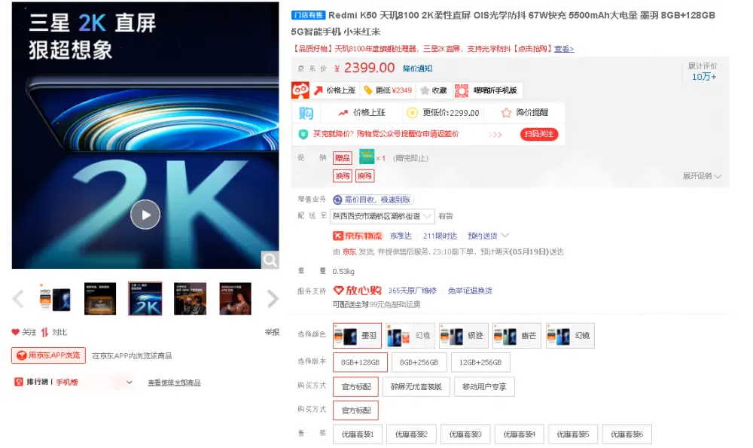Viewport: 753px width, 448px height.
Task: Click the 京准达 delivery link
Action: (401, 236)
